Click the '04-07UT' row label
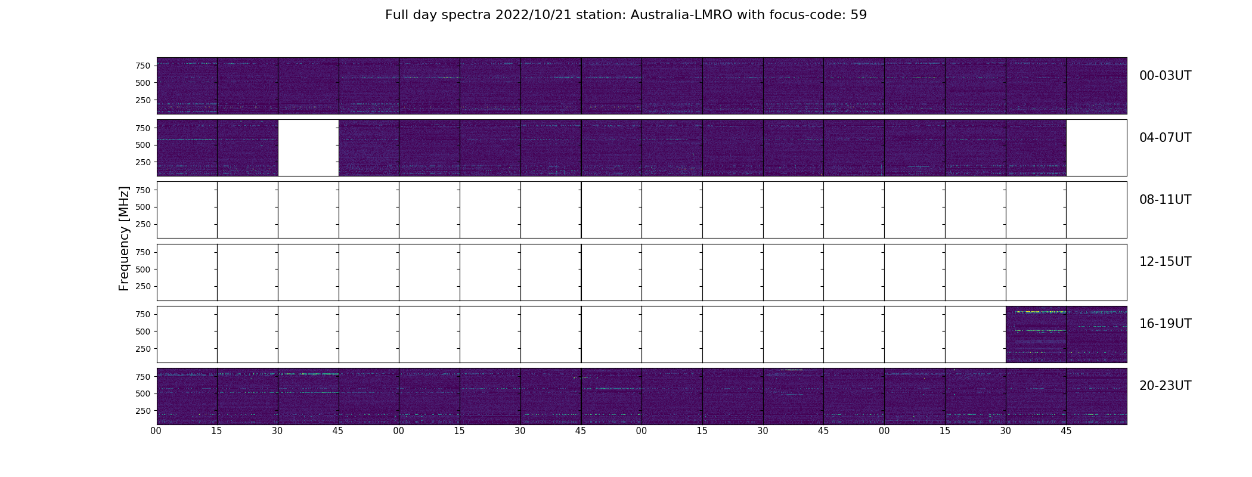Image resolution: width=1252 pixels, height=477 pixels. 1165,138
